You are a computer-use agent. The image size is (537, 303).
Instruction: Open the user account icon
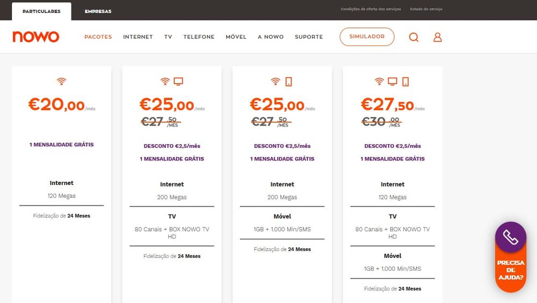438,37
